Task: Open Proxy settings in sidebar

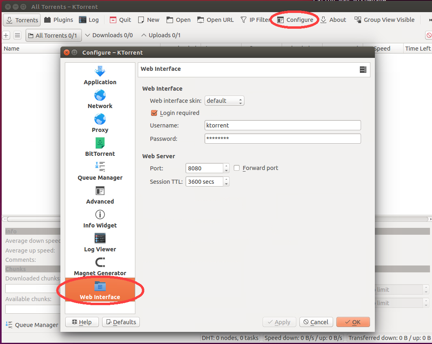Action: coord(100,123)
